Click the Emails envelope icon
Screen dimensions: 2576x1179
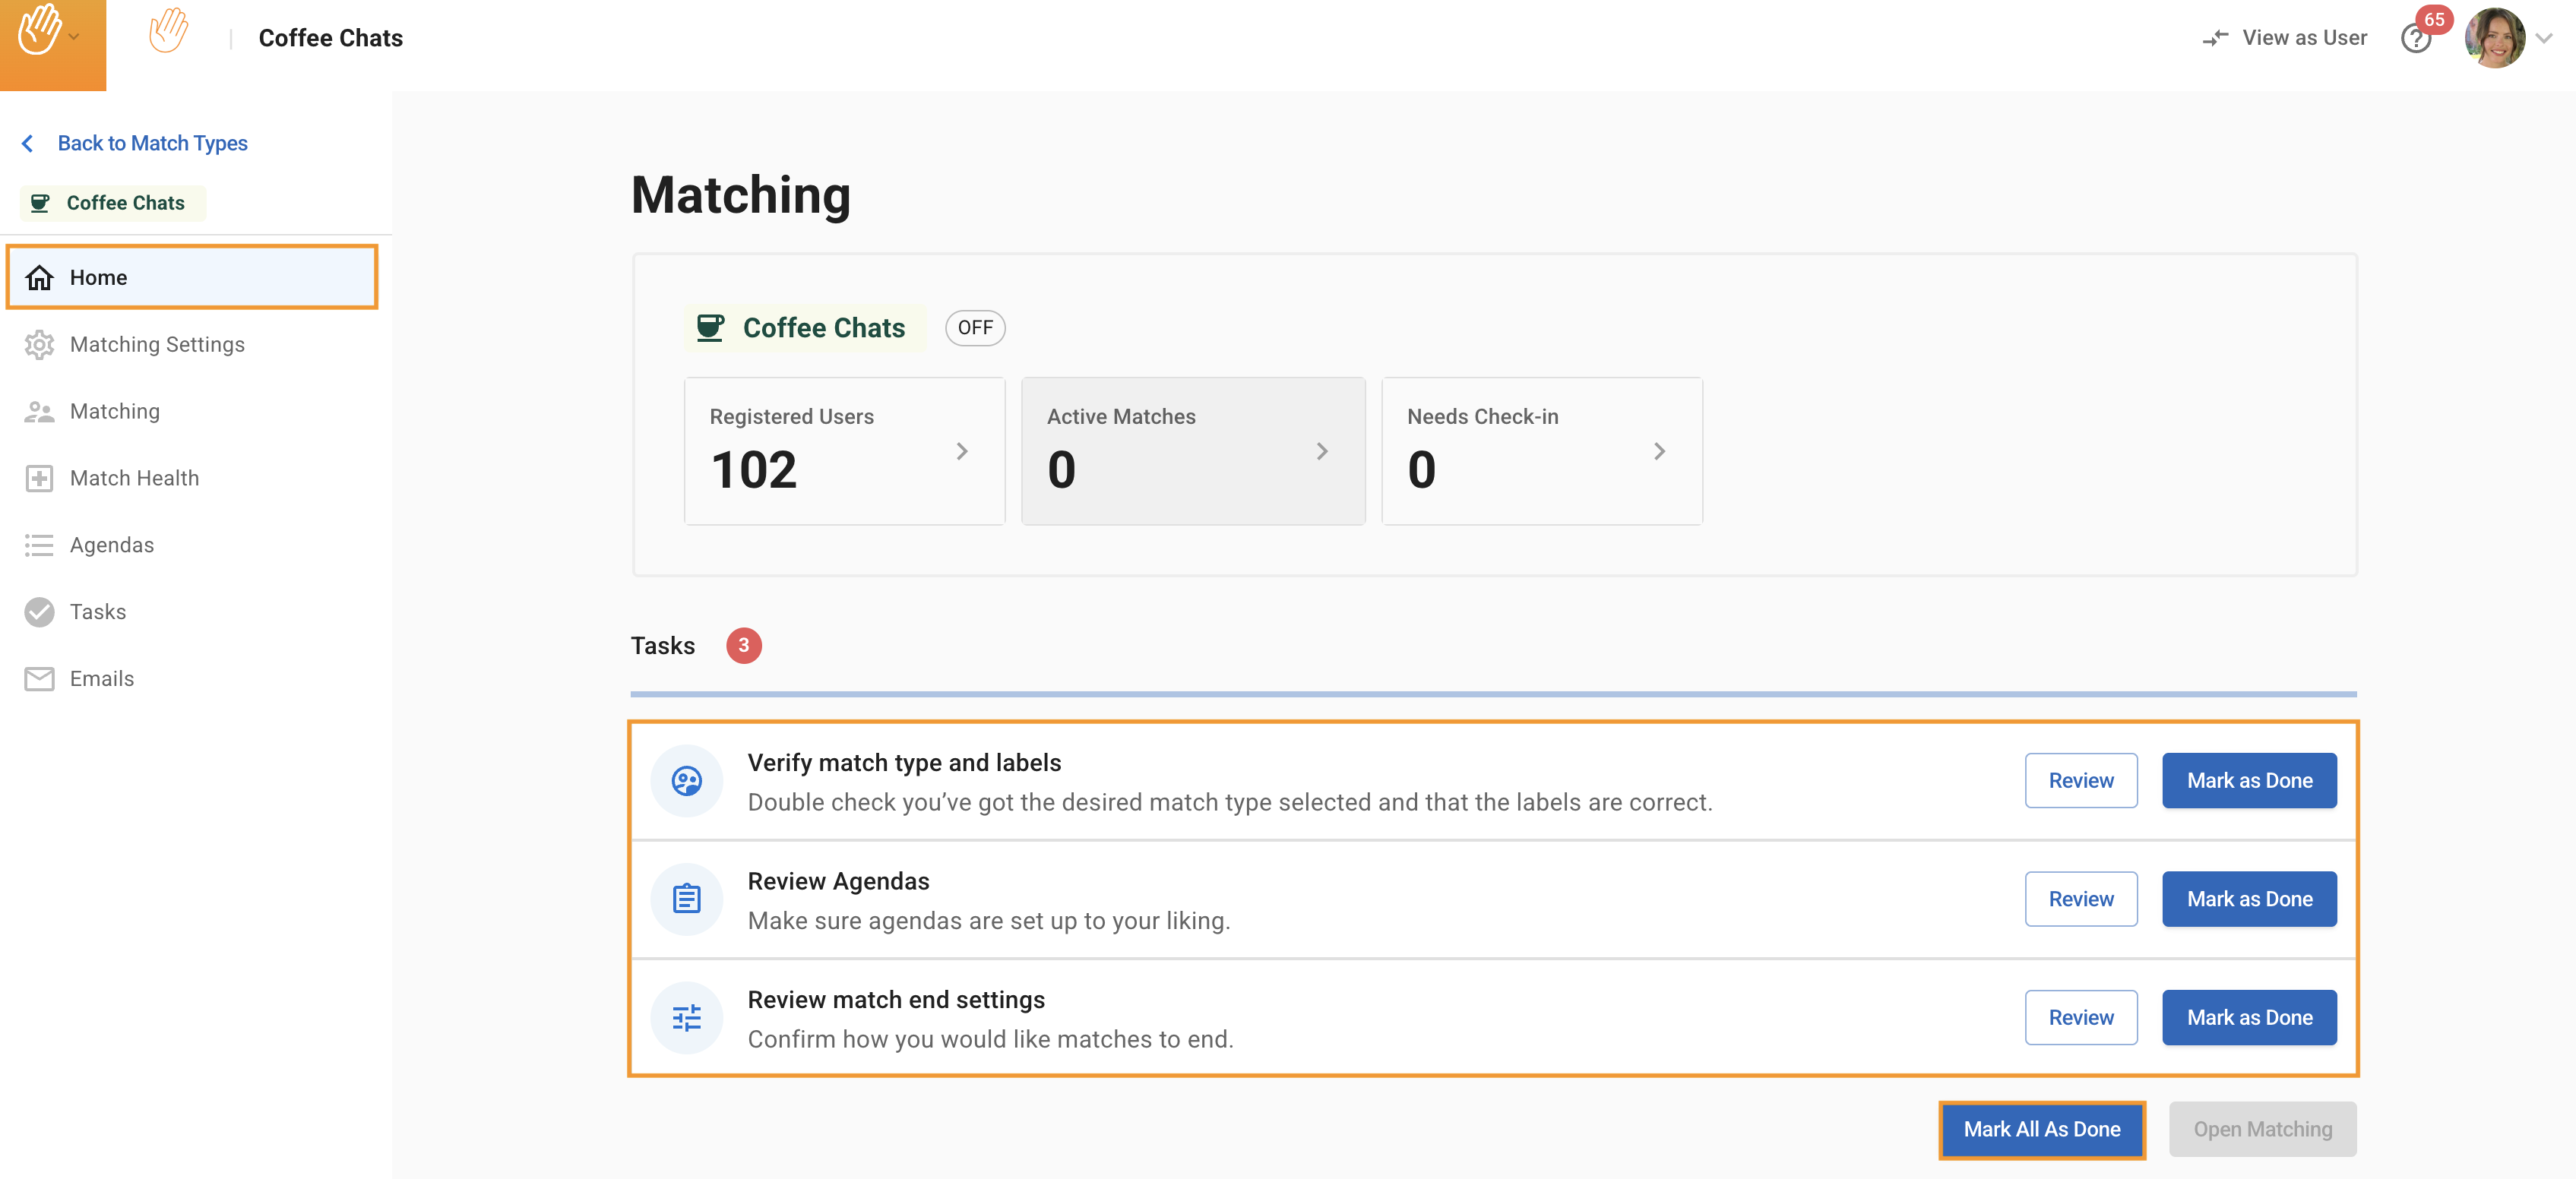(39, 679)
